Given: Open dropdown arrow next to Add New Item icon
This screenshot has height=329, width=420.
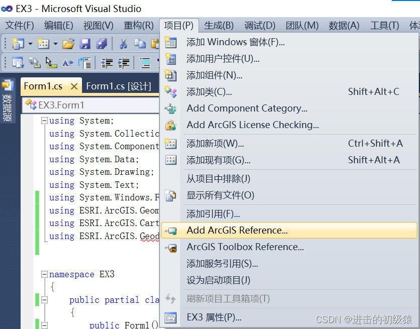Looking at the screenshot, I should pyautogui.click(x=55, y=44).
